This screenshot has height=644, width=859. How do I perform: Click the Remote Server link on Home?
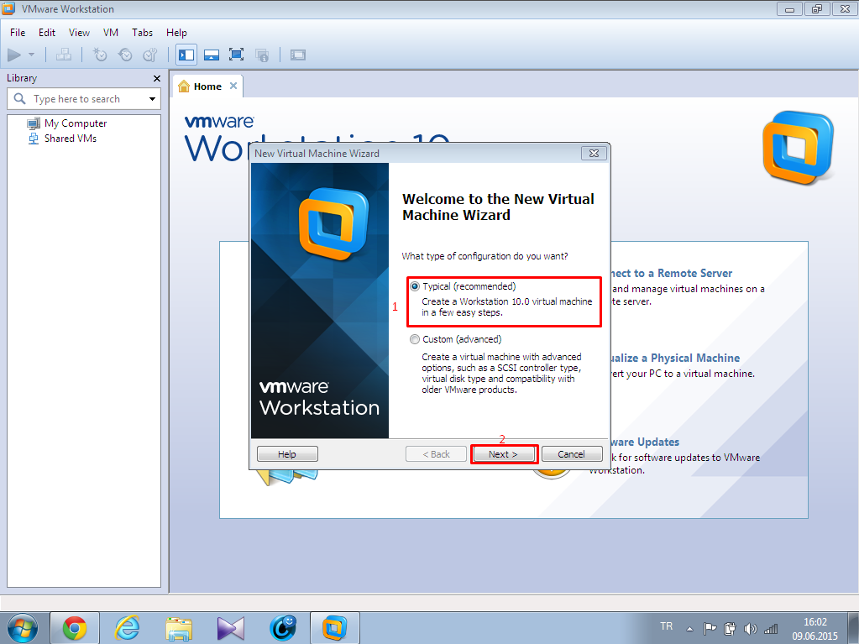(672, 273)
